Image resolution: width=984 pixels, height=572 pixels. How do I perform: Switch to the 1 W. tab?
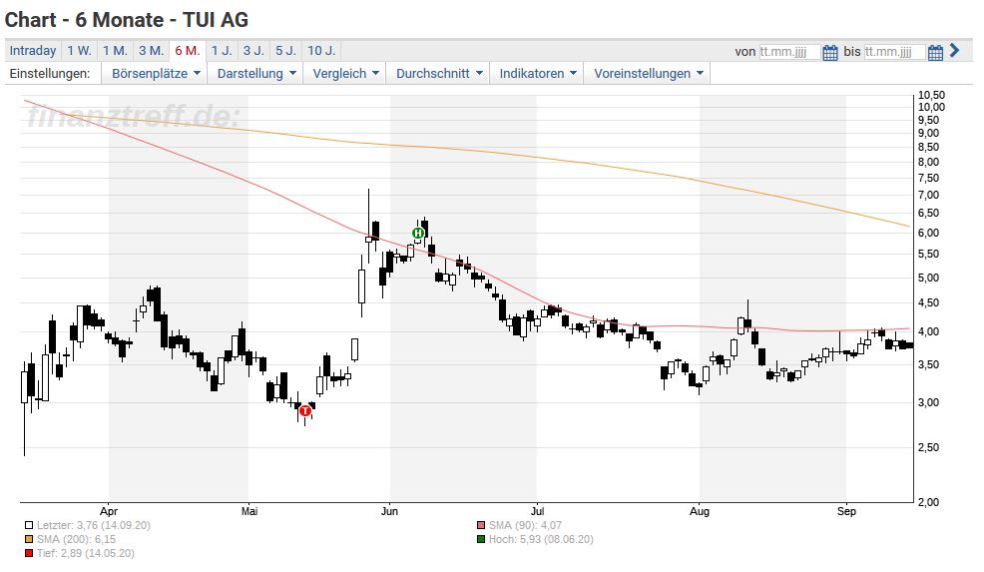point(79,51)
